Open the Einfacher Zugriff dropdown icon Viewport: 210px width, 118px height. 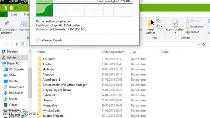tap(159, 27)
